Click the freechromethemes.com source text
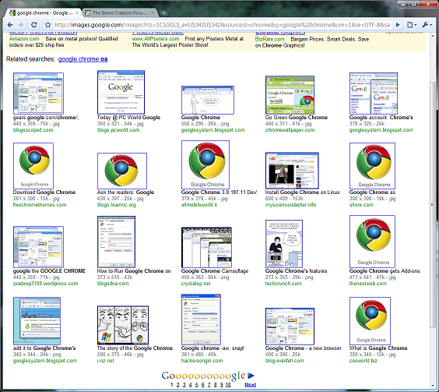 [40, 205]
